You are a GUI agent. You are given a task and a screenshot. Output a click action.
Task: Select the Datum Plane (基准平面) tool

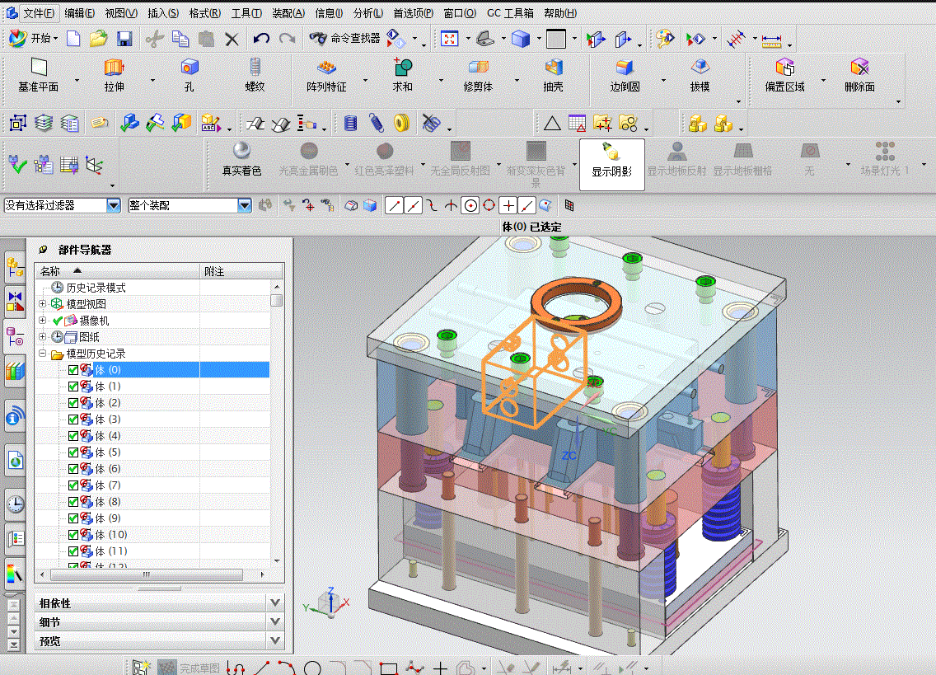(38, 75)
